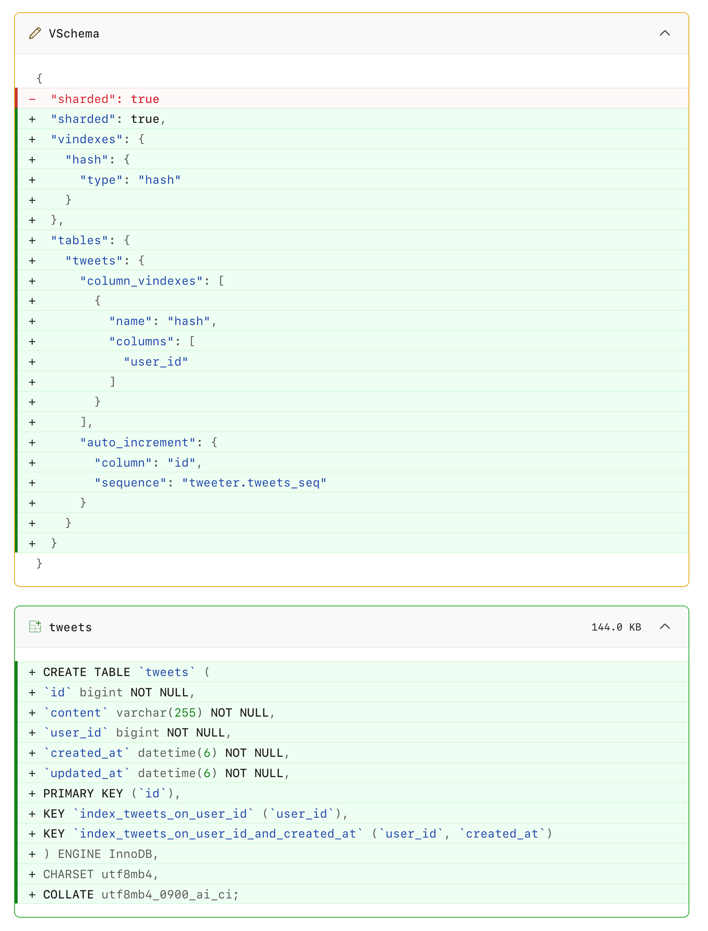The width and height of the screenshot is (708, 931).
Task: Click the 144.0 KB size indicator
Action: (617, 627)
